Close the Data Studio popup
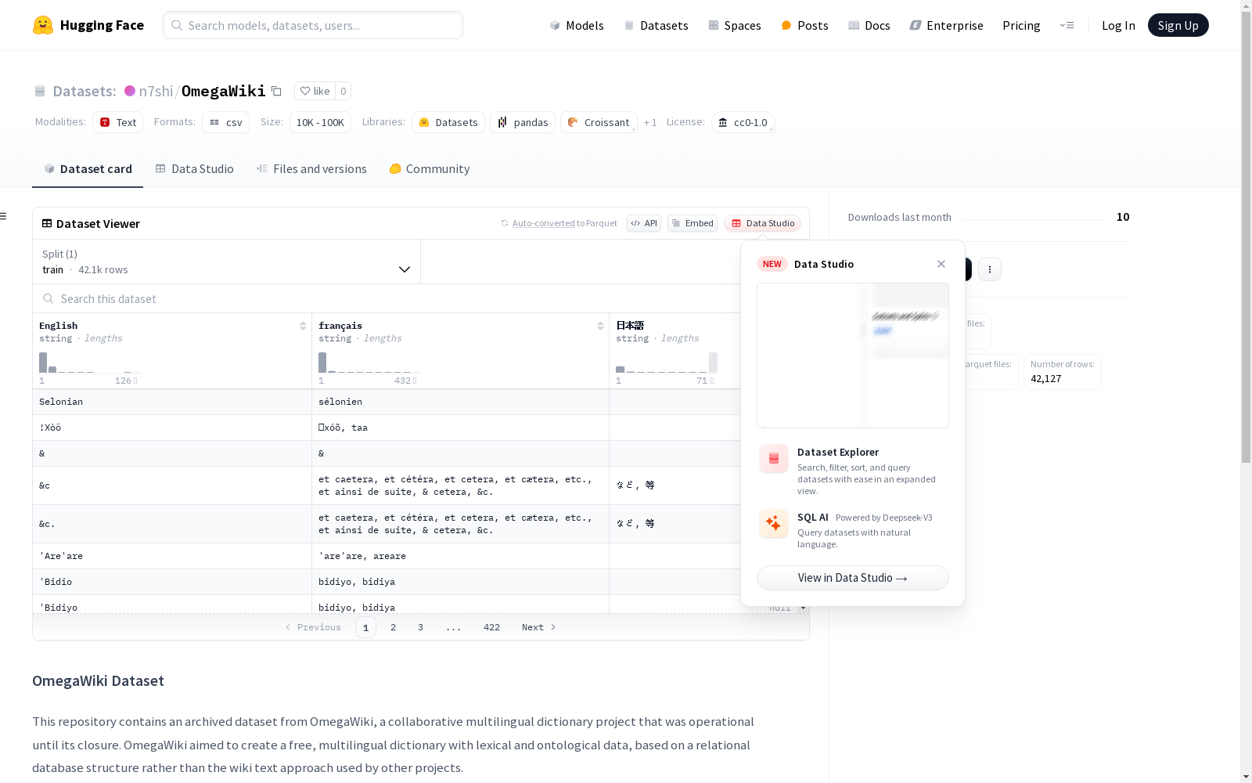The height and width of the screenshot is (783, 1252). (941, 264)
